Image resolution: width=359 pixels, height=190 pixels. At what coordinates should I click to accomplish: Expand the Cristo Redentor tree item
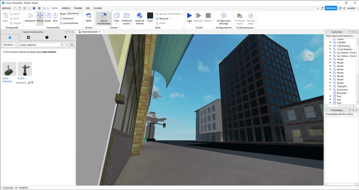click(x=330, y=49)
